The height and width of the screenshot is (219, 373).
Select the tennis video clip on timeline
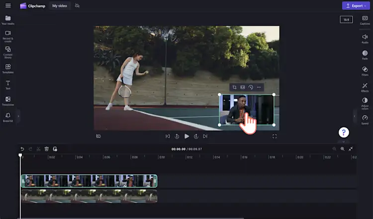pos(89,196)
